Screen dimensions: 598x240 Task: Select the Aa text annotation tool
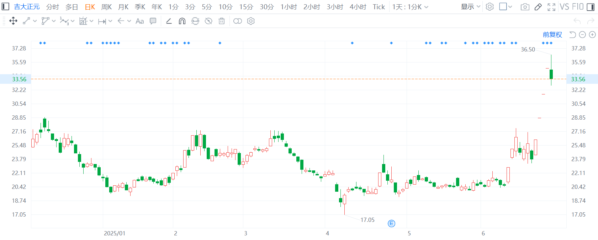[x=140, y=21]
